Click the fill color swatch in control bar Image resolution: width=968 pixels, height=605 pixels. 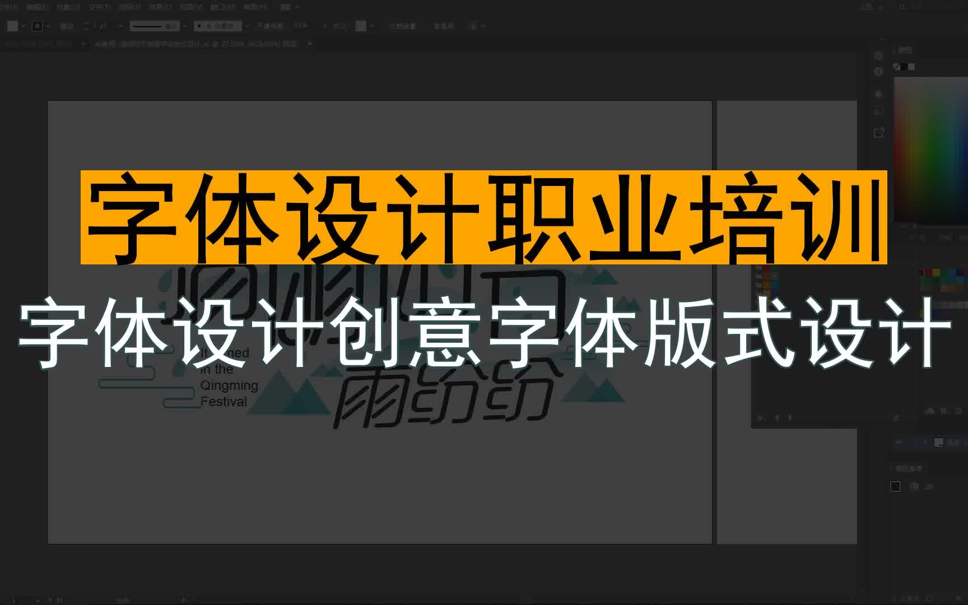pos(13,26)
